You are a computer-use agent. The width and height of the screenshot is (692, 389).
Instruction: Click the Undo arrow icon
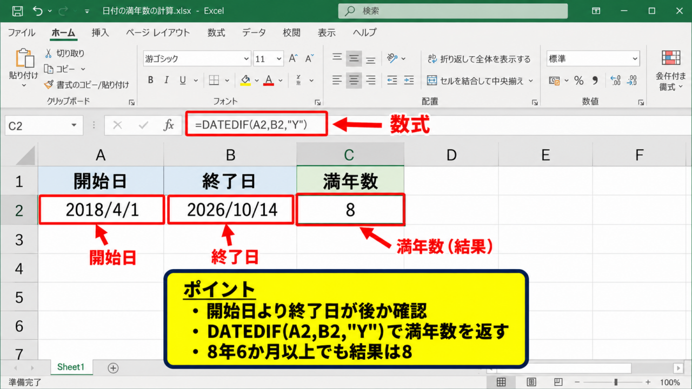coord(37,11)
